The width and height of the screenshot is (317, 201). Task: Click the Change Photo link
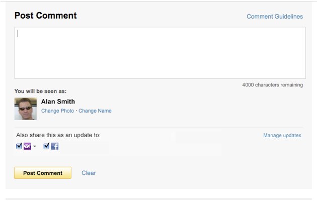click(57, 111)
